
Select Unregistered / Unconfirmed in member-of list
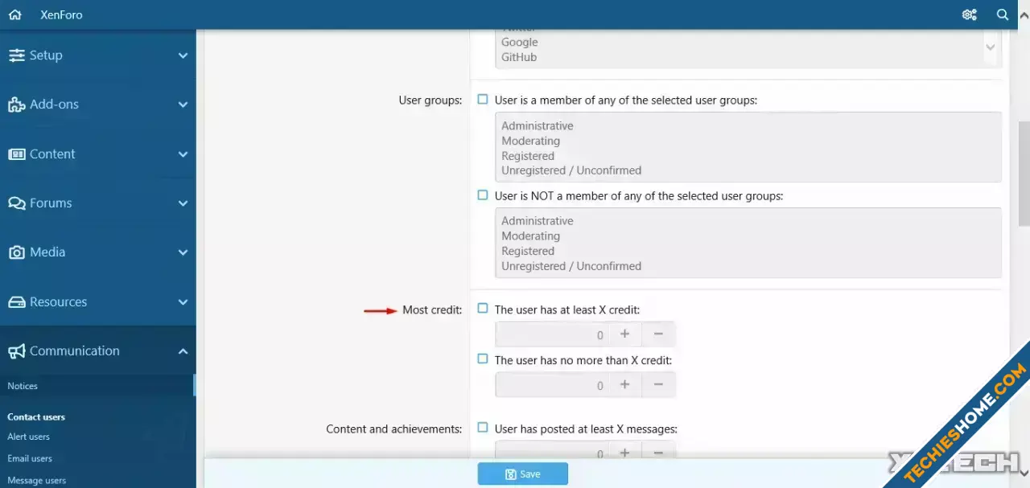[571, 170]
